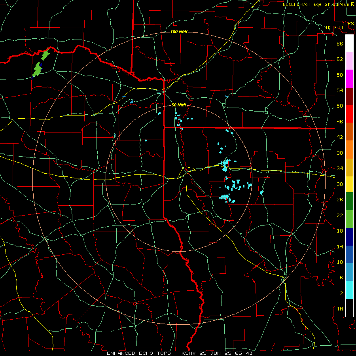This screenshot has height=356, width=356.
Task: Click the black TH threshold legend band
Action: click(349, 308)
